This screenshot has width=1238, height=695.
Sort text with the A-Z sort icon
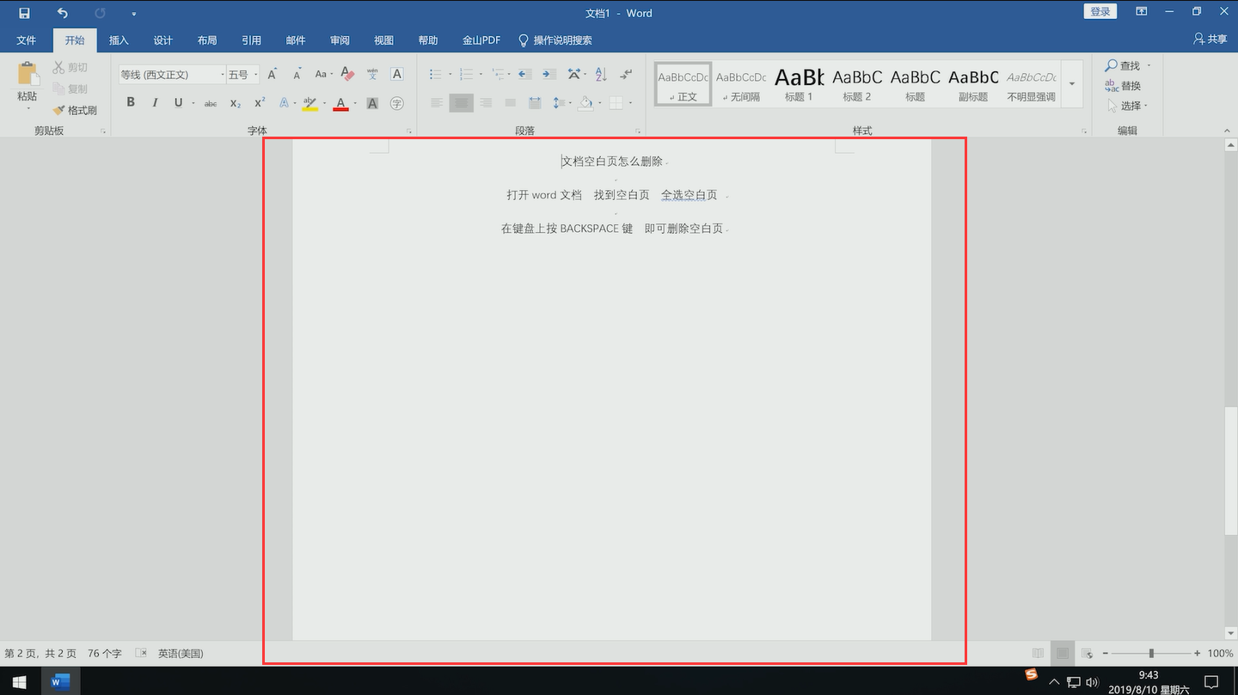pyautogui.click(x=601, y=75)
